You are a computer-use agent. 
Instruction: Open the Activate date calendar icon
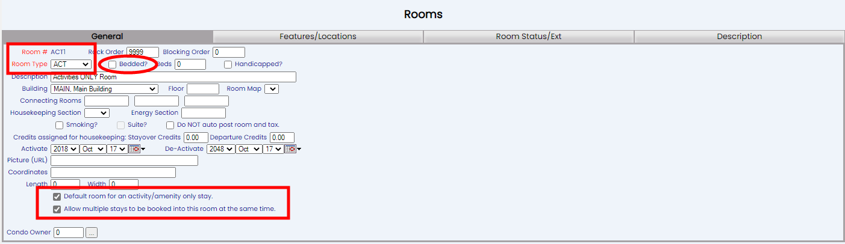tap(134, 149)
